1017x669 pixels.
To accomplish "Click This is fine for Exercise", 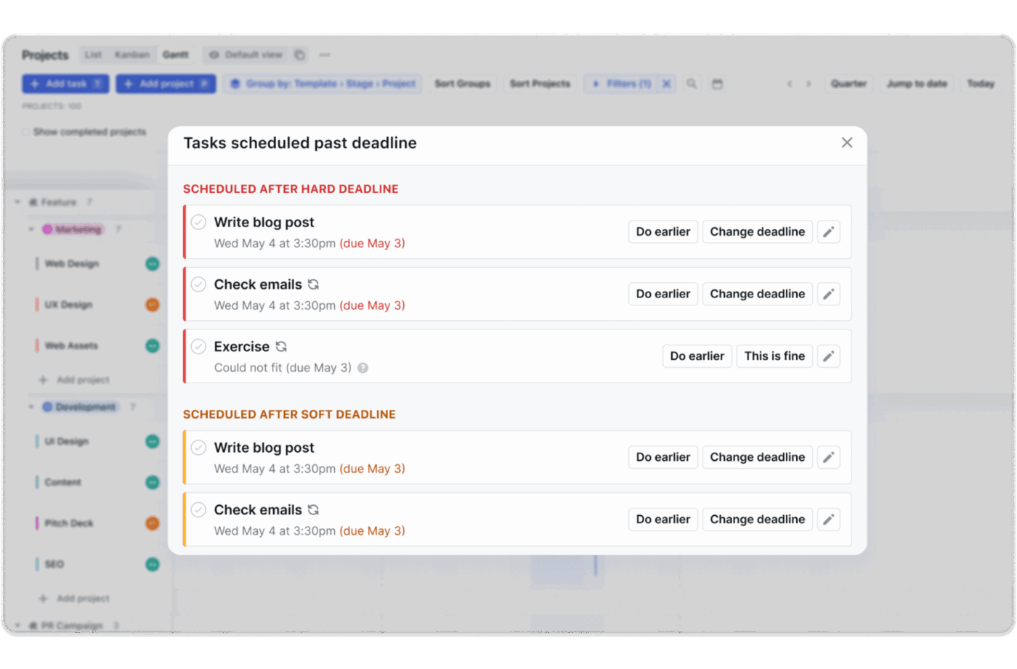I will tap(774, 356).
